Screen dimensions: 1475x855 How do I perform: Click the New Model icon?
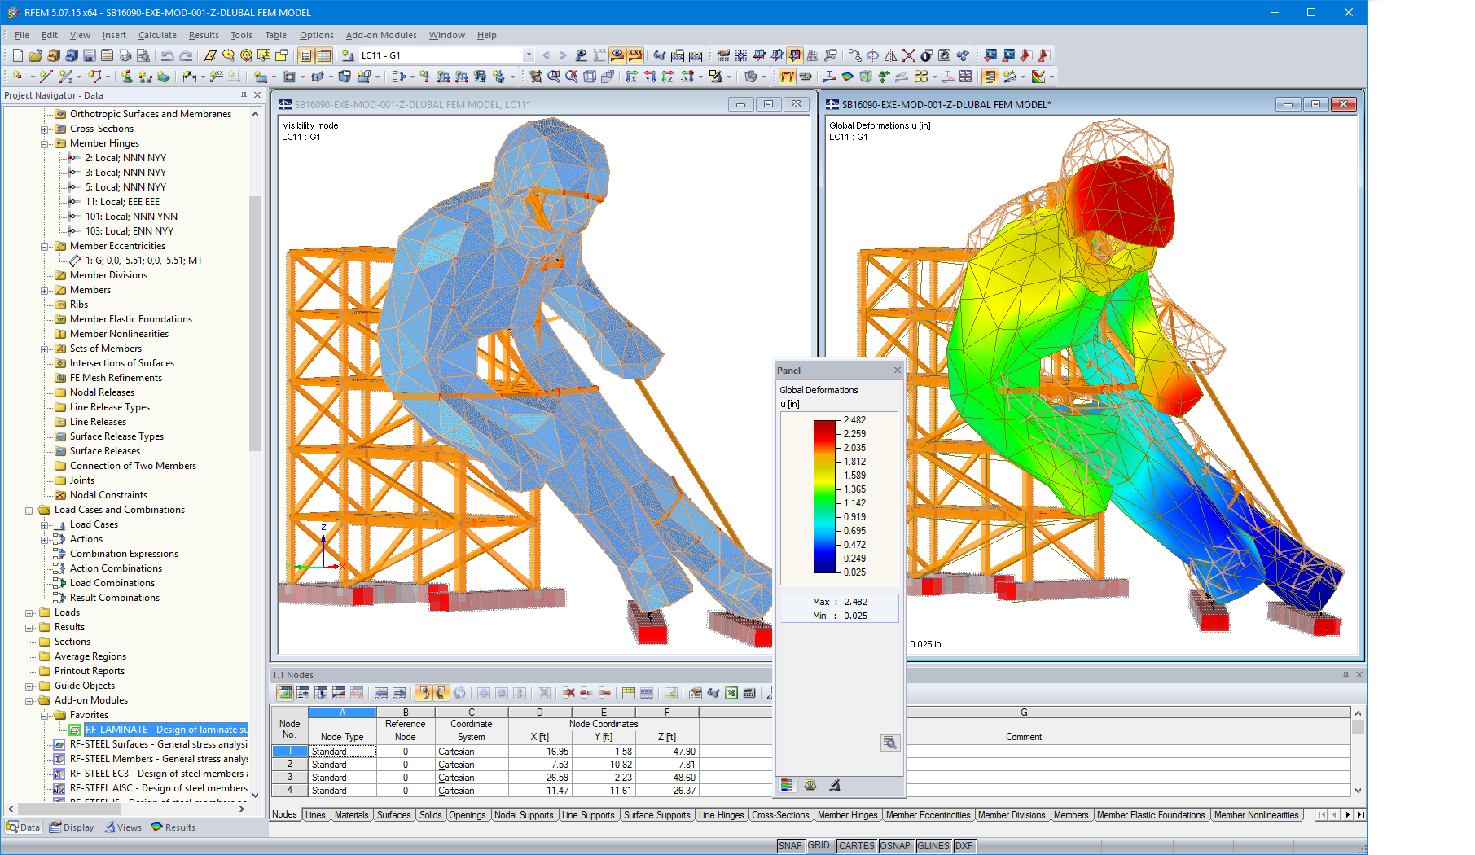(17, 55)
